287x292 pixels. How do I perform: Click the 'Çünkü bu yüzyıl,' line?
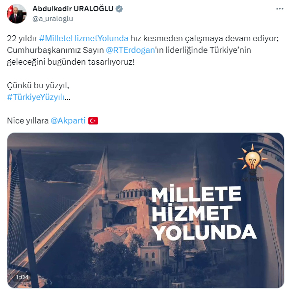tap(38, 85)
